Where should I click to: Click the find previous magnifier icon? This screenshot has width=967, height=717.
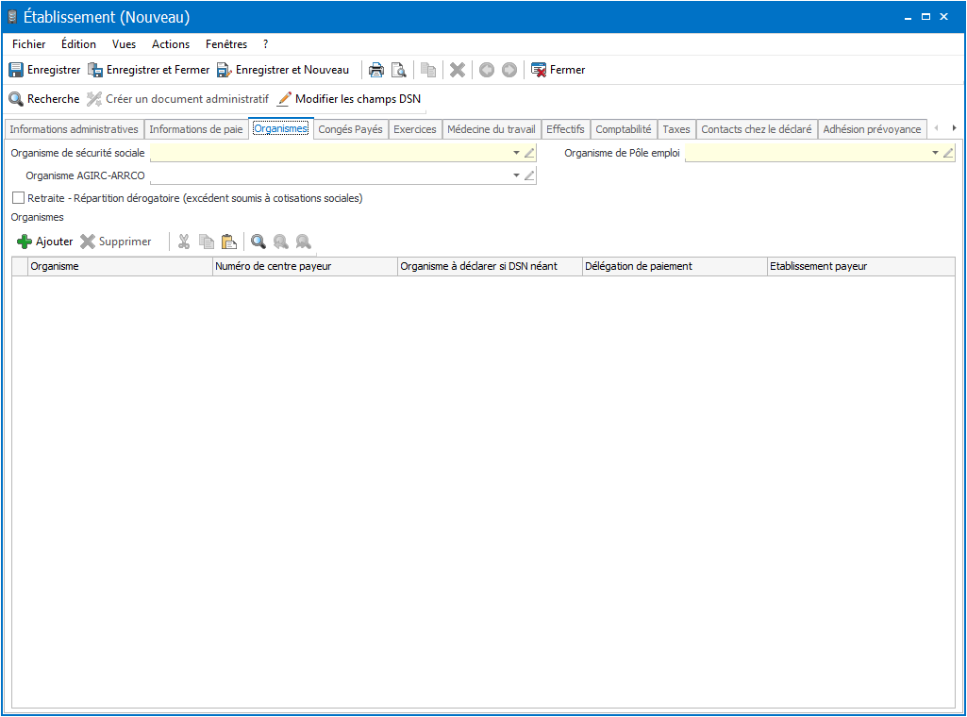[280, 242]
